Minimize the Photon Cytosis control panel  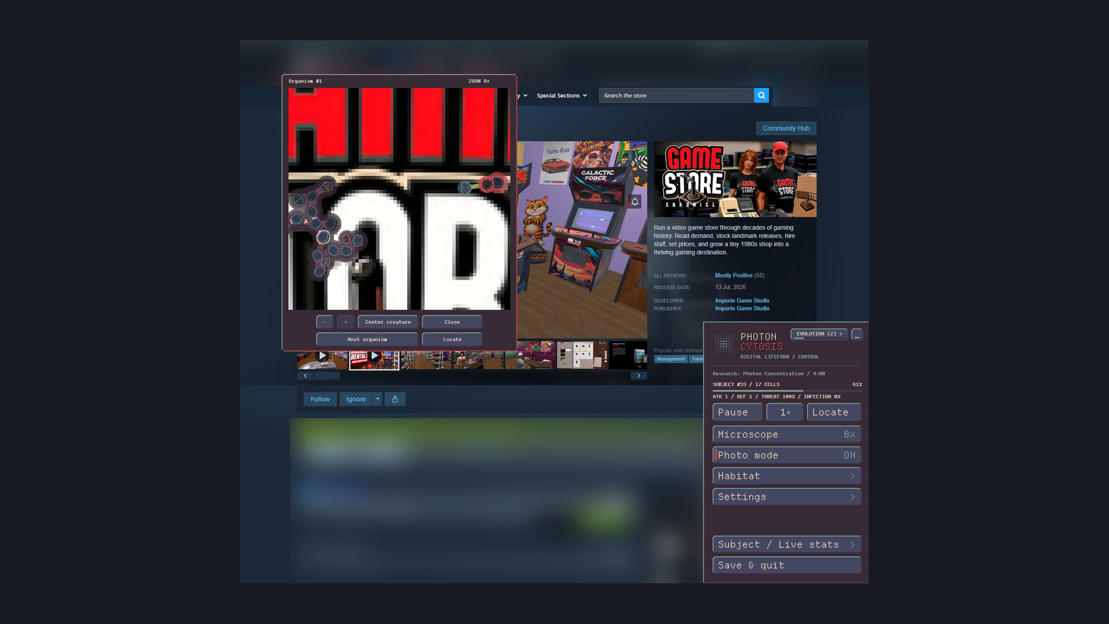pyautogui.click(x=857, y=335)
